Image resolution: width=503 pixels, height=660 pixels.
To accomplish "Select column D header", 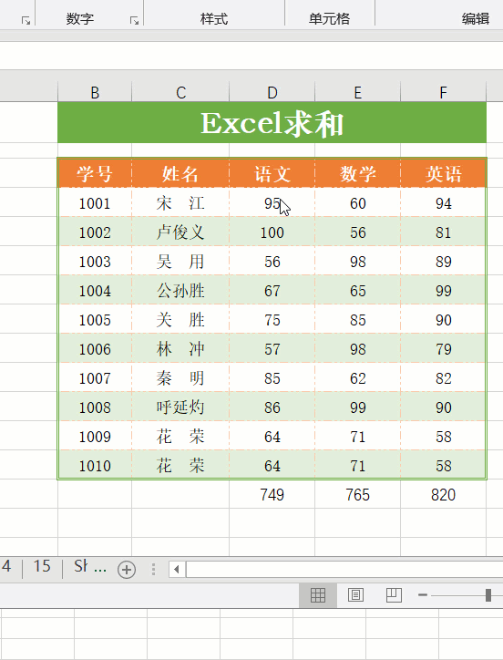I will pyautogui.click(x=272, y=92).
